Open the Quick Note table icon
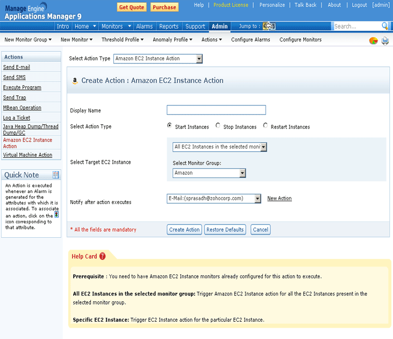 click(55, 175)
